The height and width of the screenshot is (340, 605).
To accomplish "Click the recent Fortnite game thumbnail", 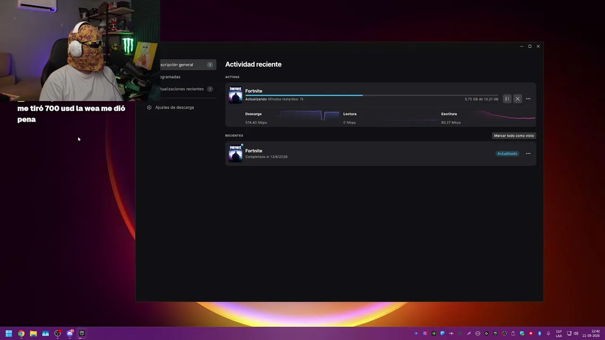I will click(x=235, y=153).
